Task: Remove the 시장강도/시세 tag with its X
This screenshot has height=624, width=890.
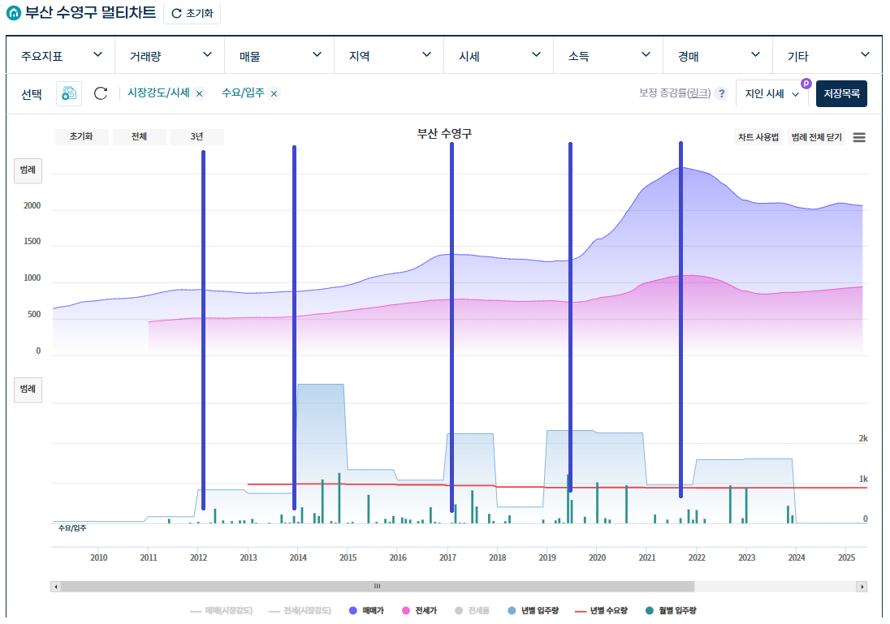Action: click(x=199, y=94)
